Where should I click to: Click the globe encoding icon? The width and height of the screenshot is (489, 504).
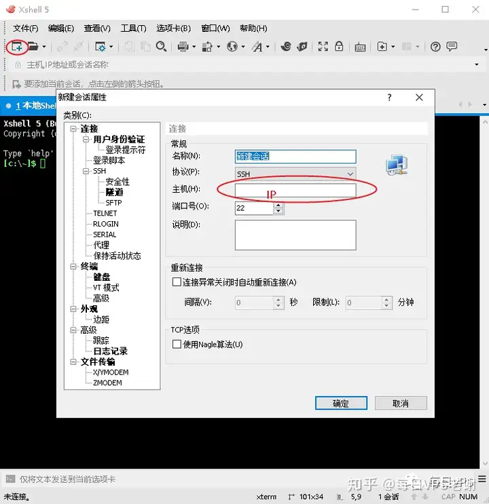(232, 47)
